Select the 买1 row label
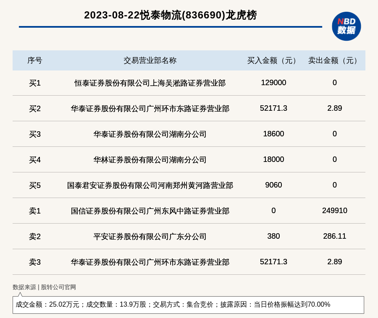378x318 pixels. 35,83
